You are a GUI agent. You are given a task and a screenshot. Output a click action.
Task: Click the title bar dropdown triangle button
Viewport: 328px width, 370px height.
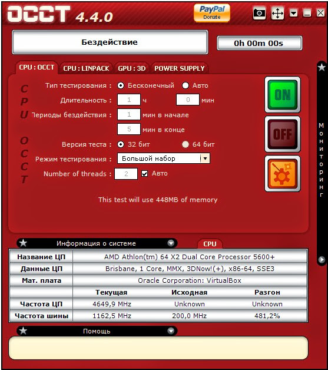pyautogui.click(x=294, y=13)
